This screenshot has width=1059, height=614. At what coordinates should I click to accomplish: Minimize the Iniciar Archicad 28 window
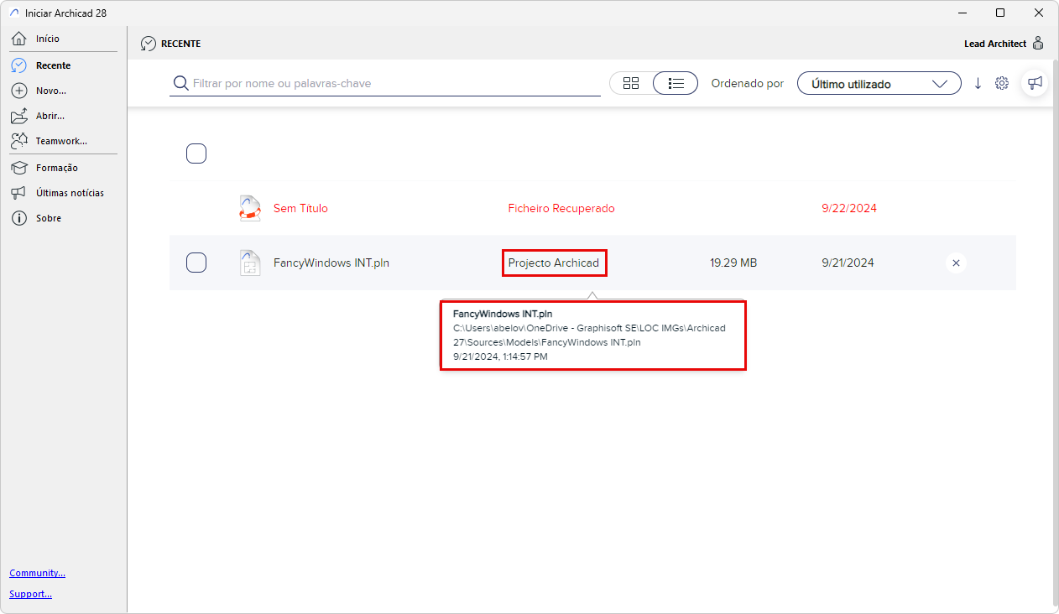962,13
